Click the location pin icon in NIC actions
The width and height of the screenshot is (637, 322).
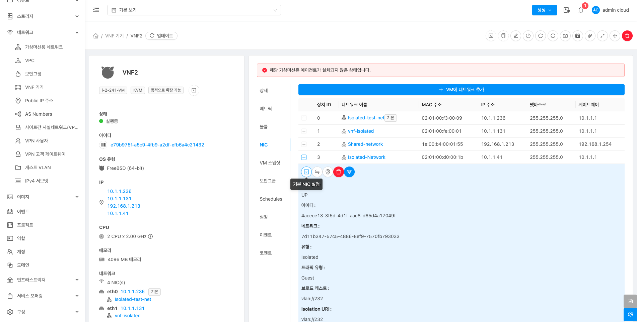coord(328,172)
